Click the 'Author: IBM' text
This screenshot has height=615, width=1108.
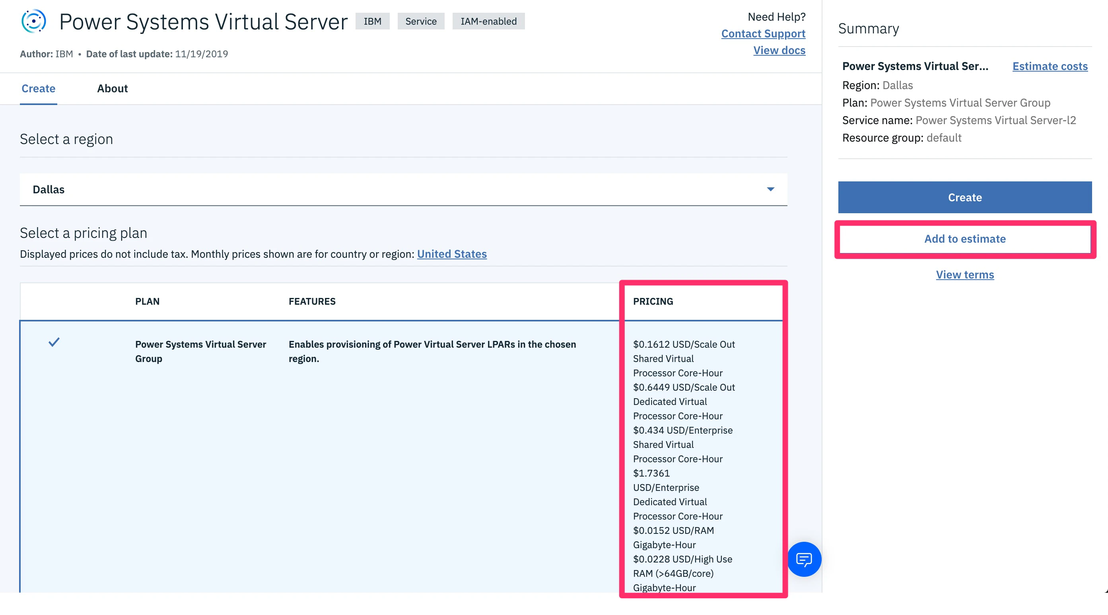pyautogui.click(x=47, y=54)
